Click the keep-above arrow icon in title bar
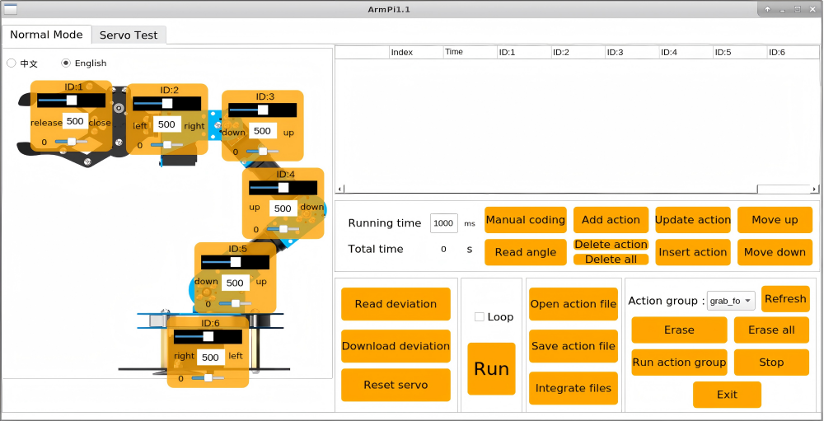 point(768,9)
